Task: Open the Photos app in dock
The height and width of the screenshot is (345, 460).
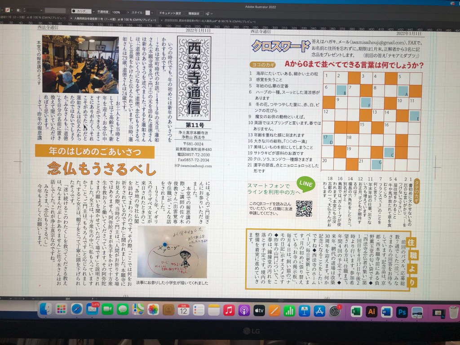Action: 153,310
